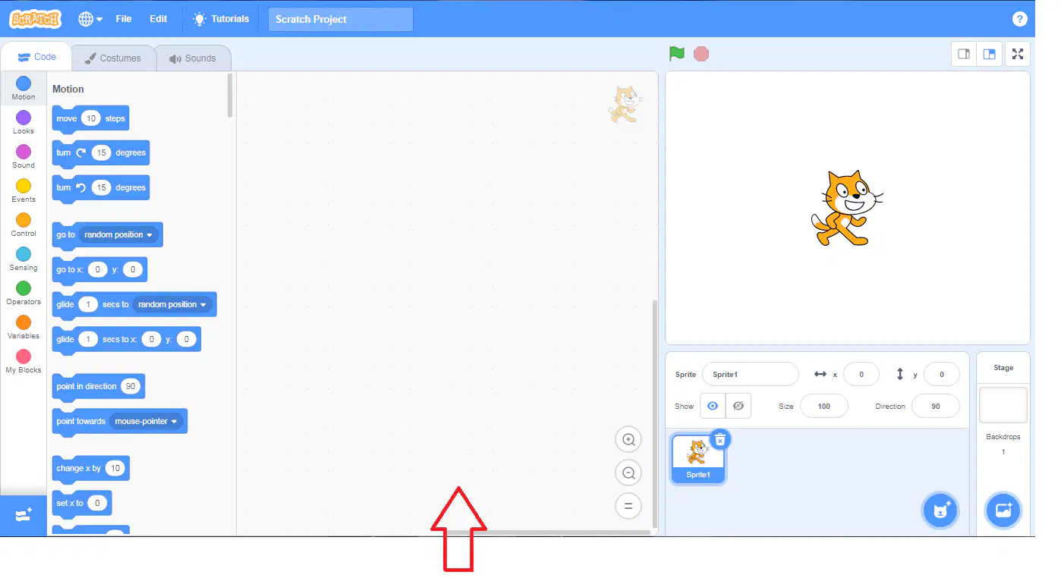Click the x value in go to block
Screen dimensions: 1061x578
coord(97,270)
